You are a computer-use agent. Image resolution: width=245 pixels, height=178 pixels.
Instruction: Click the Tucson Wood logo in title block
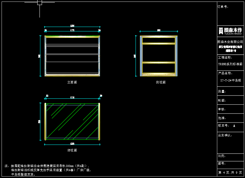230,31
